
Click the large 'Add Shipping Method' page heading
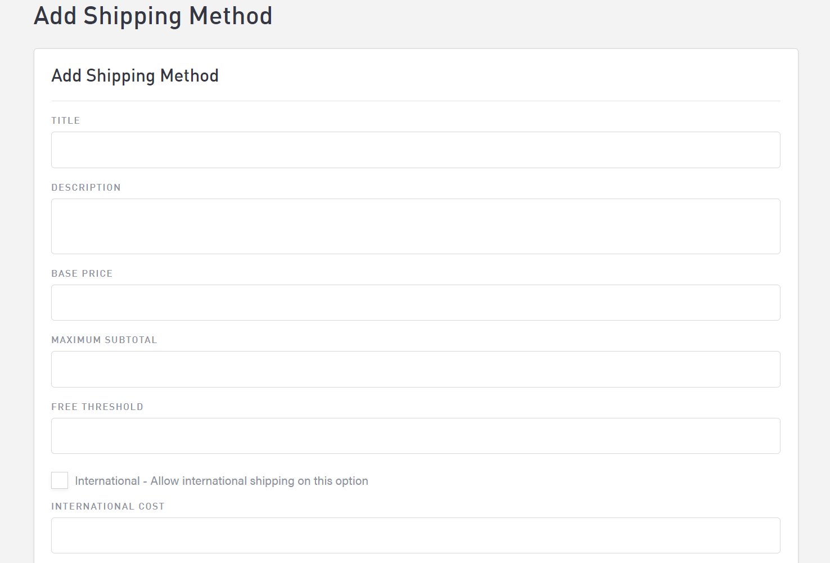153,16
